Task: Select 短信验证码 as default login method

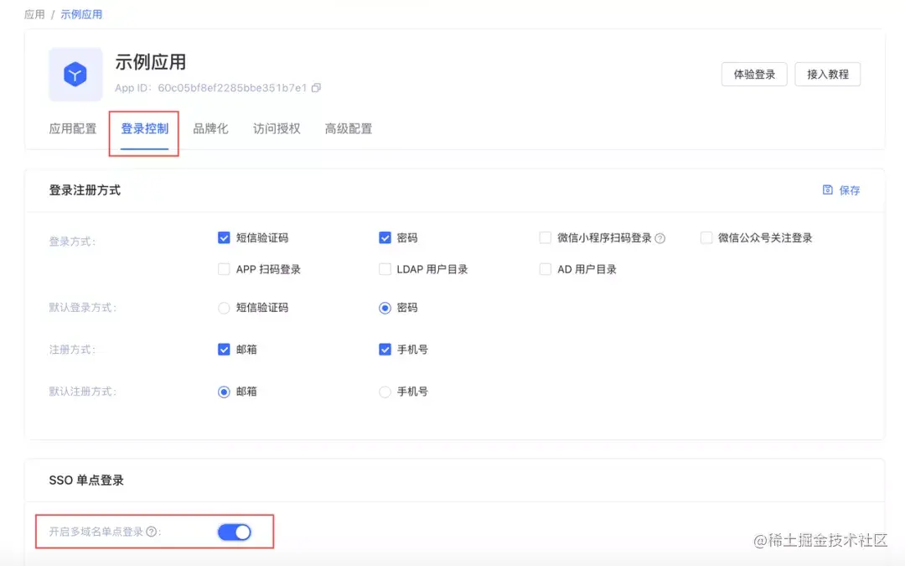Action: 224,308
